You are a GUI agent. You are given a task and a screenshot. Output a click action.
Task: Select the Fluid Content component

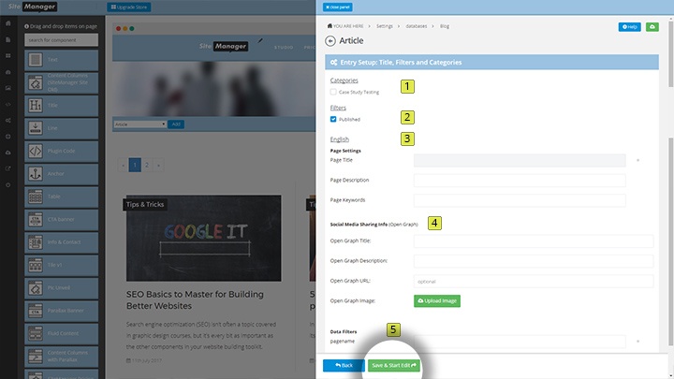click(x=61, y=333)
